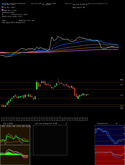Click the '(MGR) 15.6, 19.1, 26.2' values
The image size is (125, 165).
tap(26, 20)
